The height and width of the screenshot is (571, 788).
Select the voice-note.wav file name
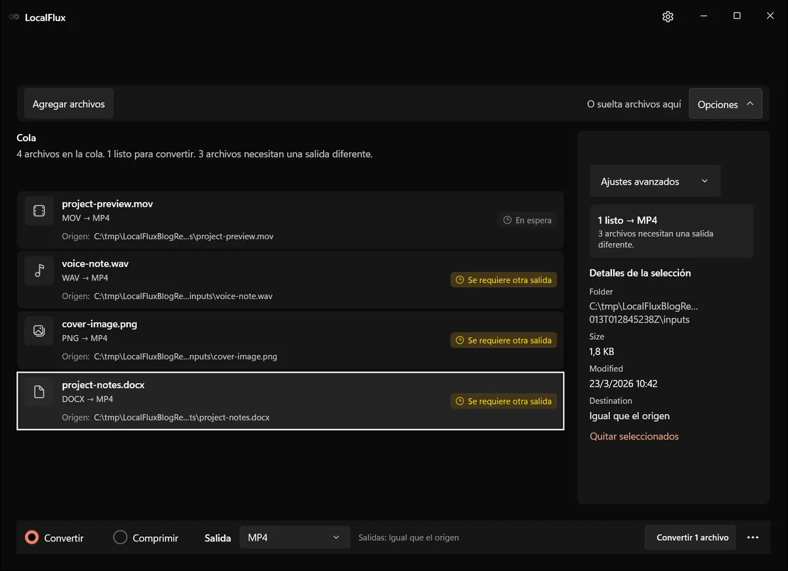pyautogui.click(x=95, y=263)
